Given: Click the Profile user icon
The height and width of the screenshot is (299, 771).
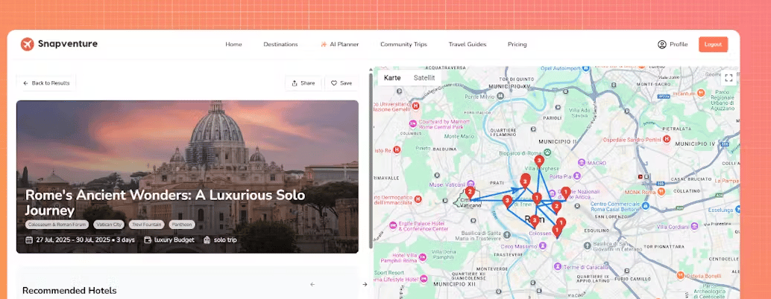Looking at the screenshot, I should [x=661, y=45].
